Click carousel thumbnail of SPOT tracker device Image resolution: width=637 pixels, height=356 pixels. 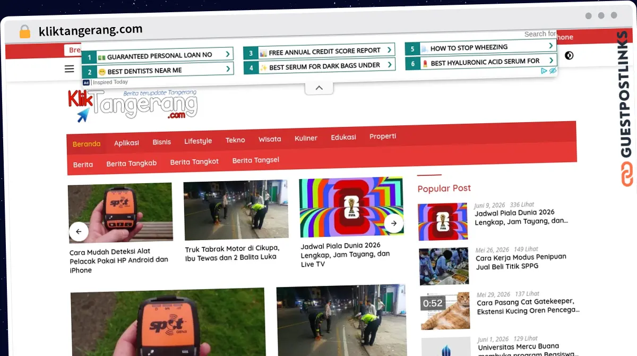[120, 213]
